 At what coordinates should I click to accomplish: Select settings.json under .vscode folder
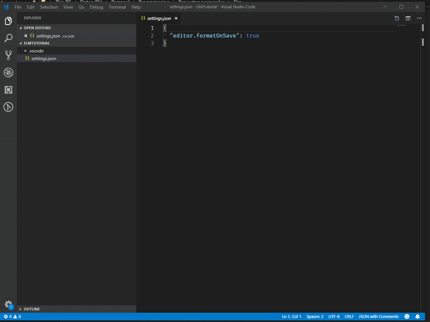point(77,58)
